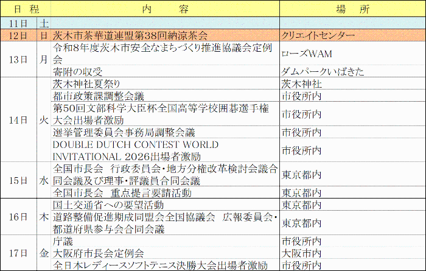This screenshot has width=426, height=271.
Task: Select the 火 weekday cell
Action: pyautogui.click(x=44, y=119)
